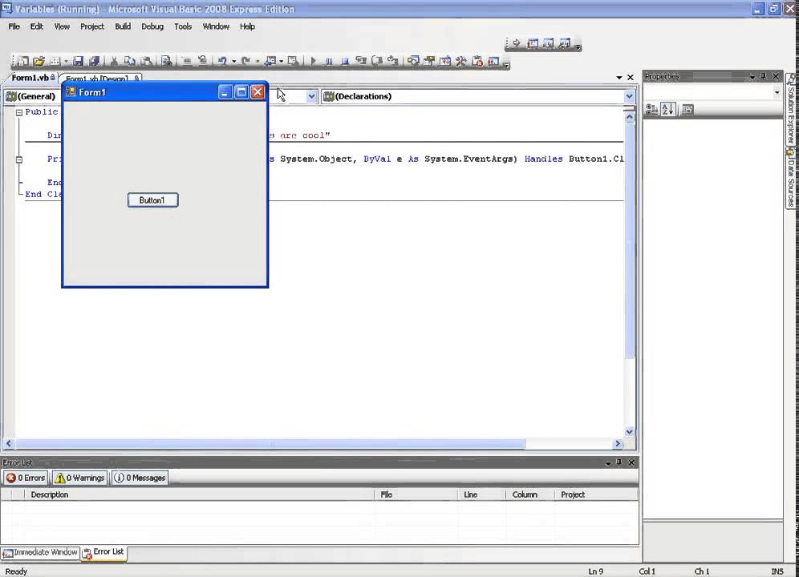Click the Comment out lines icon
The image size is (799, 577).
pos(186,61)
